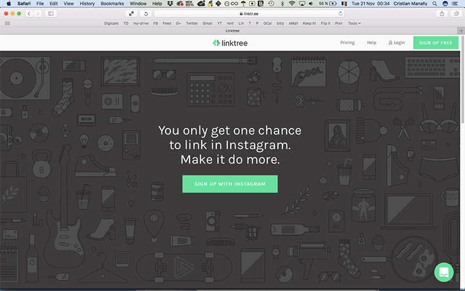Go back with the Safari back arrow
This screenshot has width=465, height=291.
[29, 13]
